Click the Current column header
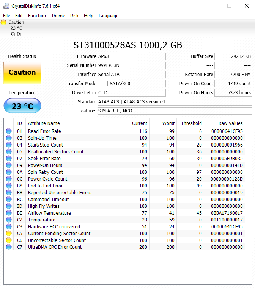This screenshot has height=290, width=255. pos(140,123)
